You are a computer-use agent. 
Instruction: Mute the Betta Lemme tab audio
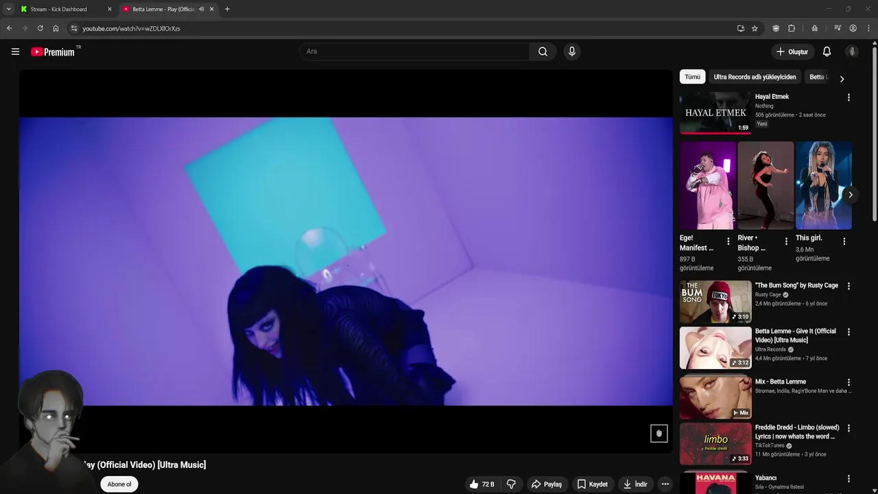[201, 9]
